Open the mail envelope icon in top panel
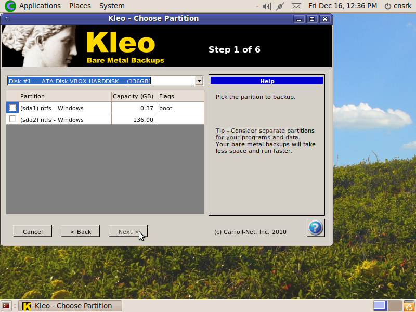 click(296, 6)
